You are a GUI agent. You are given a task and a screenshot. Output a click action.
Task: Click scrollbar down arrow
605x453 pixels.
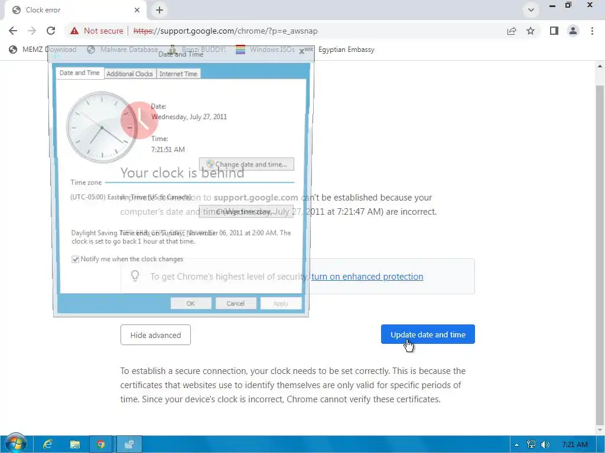(600, 430)
